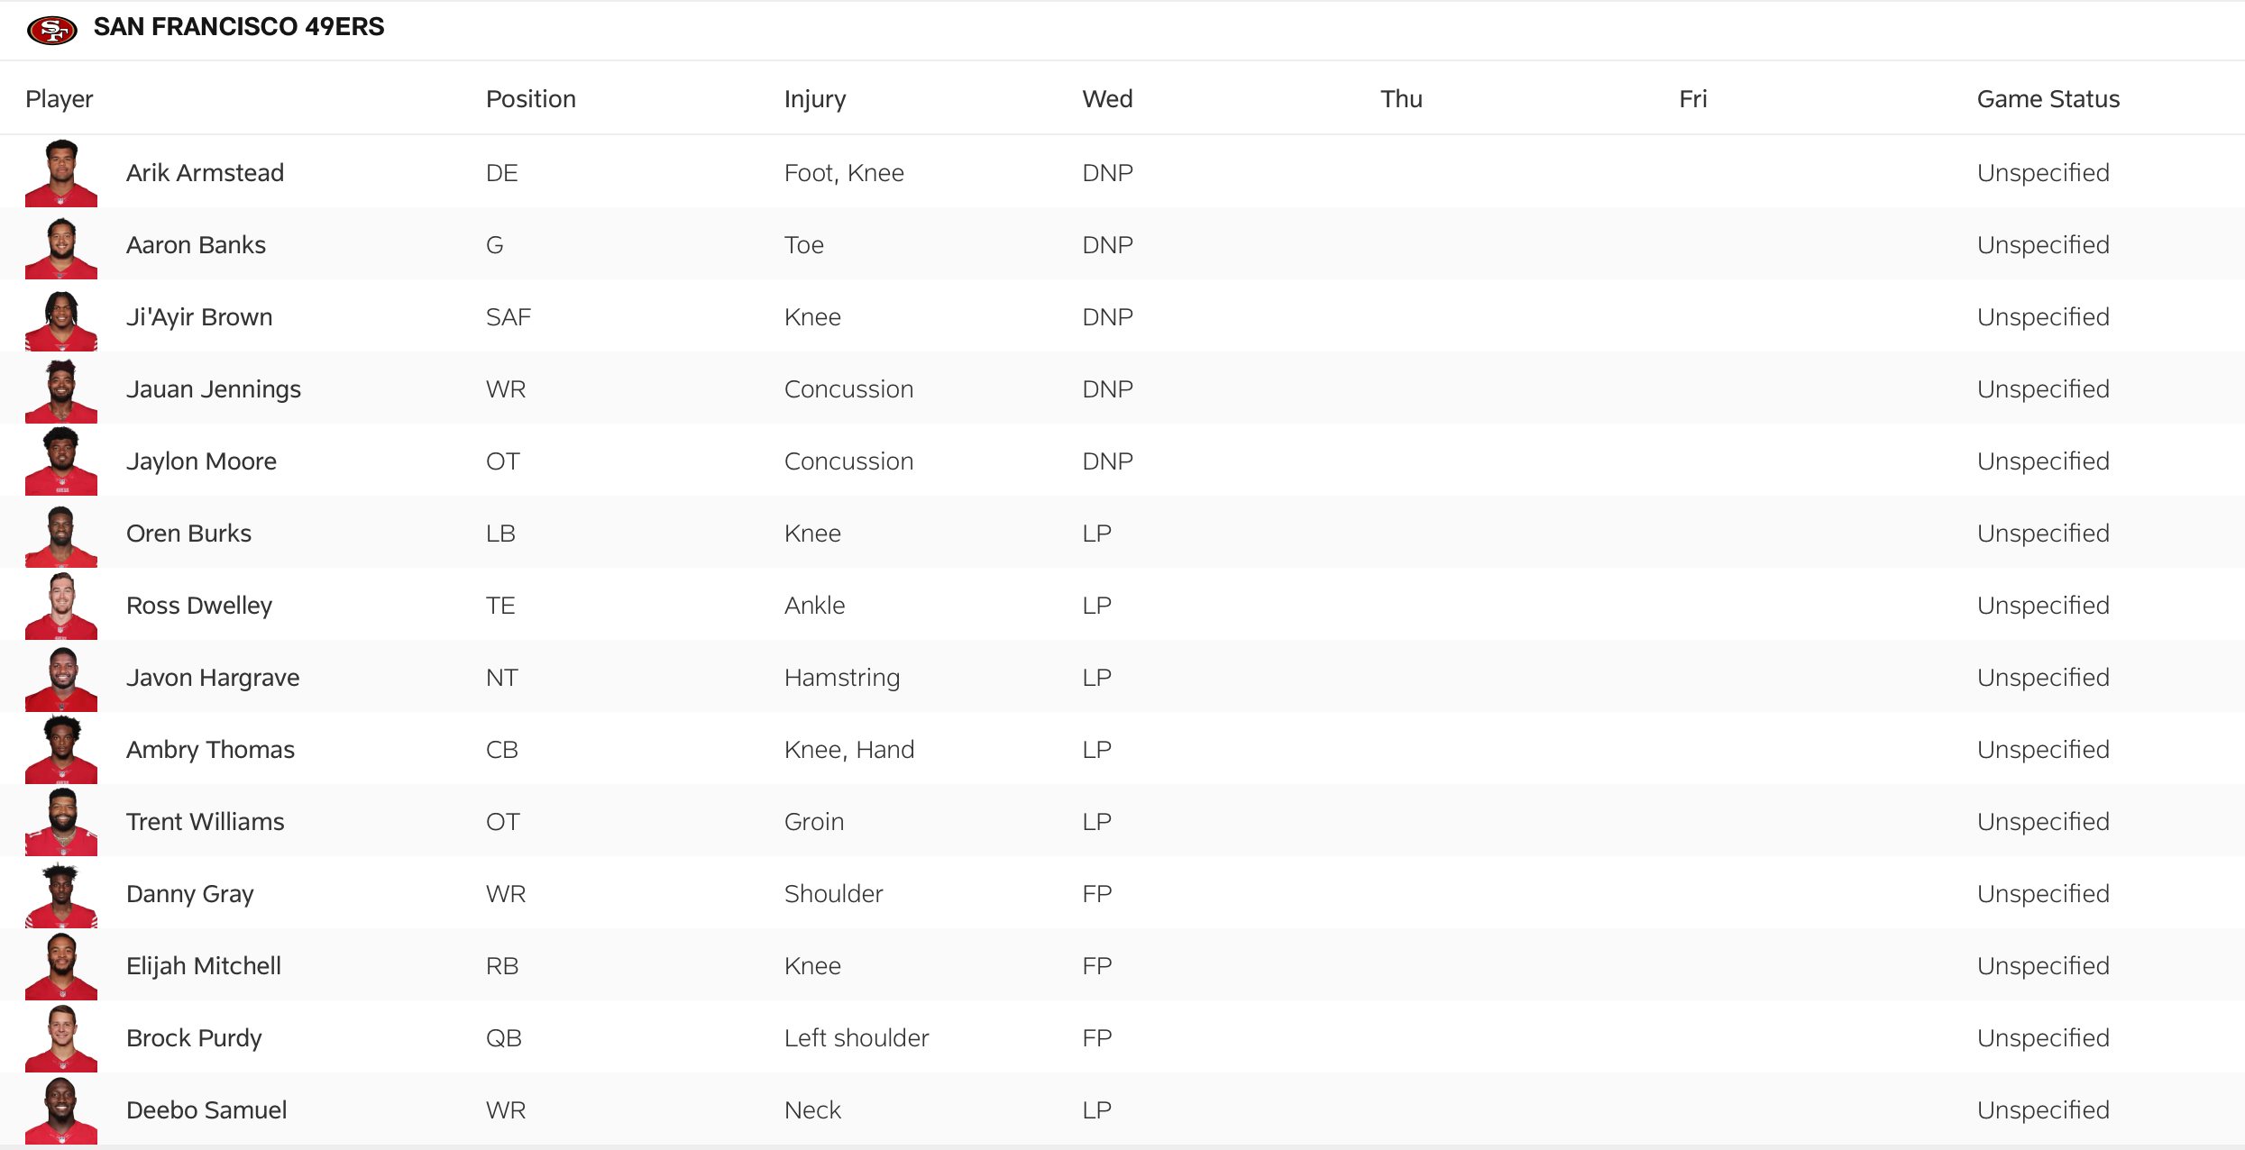Click Javon Hargrave's profile picture
The image size is (2245, 1150).
point(60,677)
